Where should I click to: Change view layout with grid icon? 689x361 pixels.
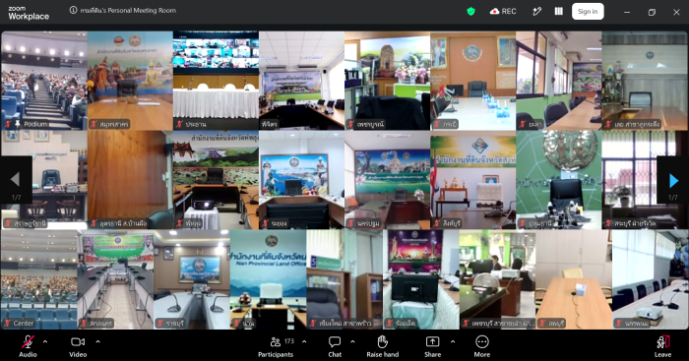tap(558, 12)
